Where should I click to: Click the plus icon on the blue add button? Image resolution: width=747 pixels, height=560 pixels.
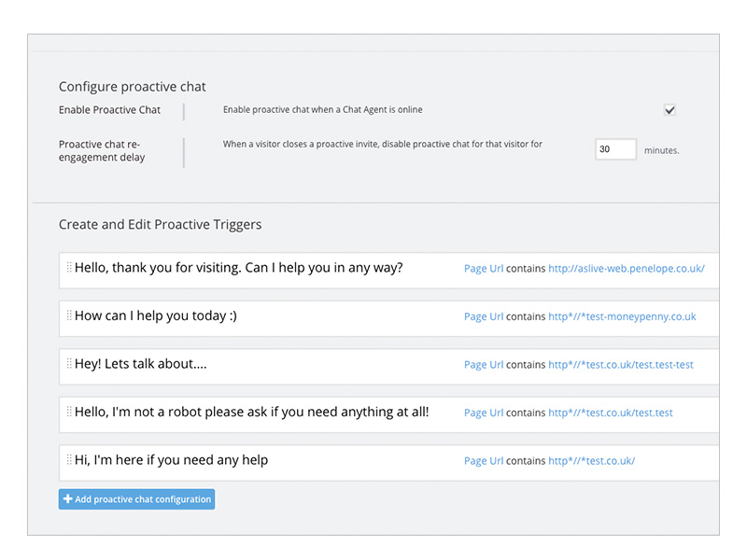pyautogui.click(x=66, y=498)
